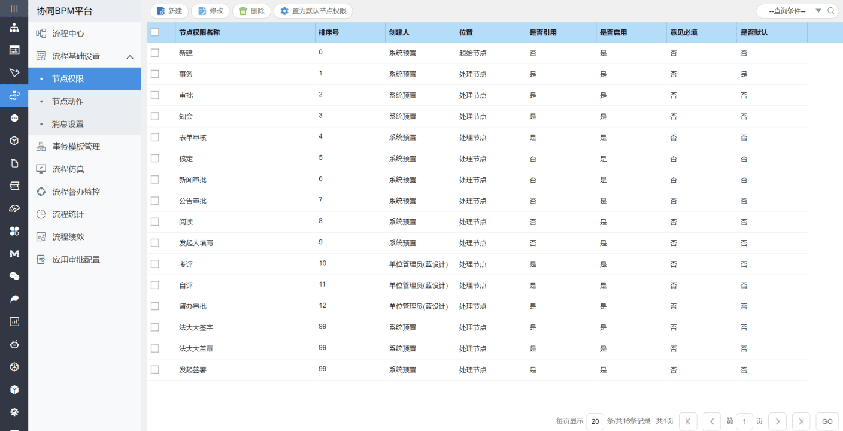This screenshot has width=843, height=431.
Task: Click the GO pagination button
Action: [x=827, y=421]
